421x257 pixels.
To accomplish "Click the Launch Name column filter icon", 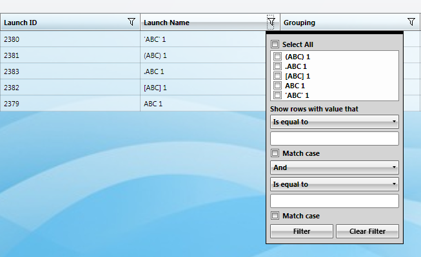I will point(271,22).
